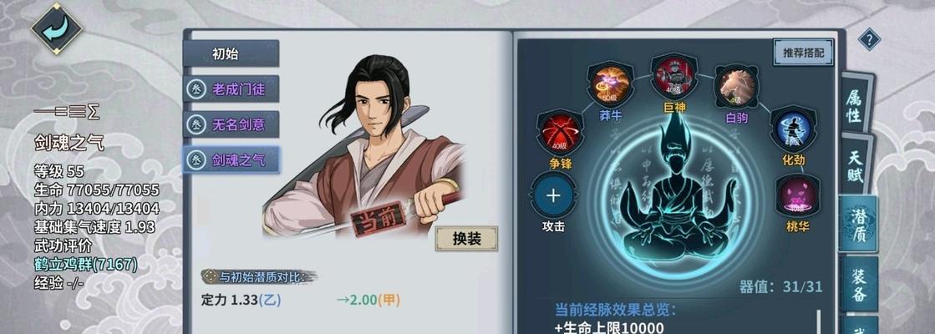The image size is (935, 334).
Task: Select the 白驹 horse skill icon
Action: click(737, 87)
